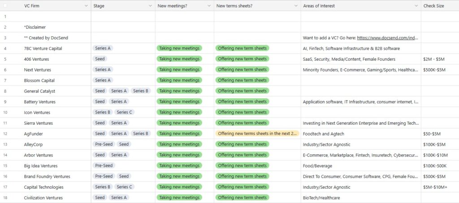Select the $100K-500K check size cell
This screenshot has height=203, width=459.
click(440, 165)
